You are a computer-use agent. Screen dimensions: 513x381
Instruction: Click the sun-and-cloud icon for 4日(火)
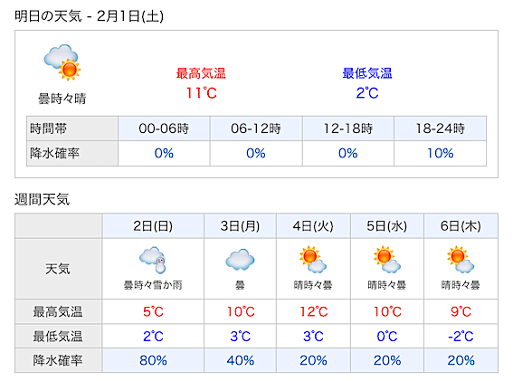[313, 260]
